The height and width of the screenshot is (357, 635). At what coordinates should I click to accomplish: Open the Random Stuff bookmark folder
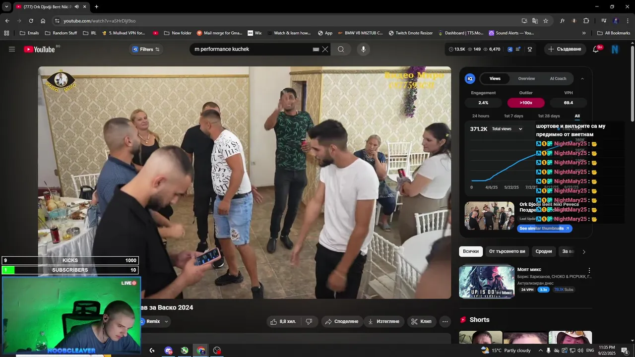pos(61,33)
